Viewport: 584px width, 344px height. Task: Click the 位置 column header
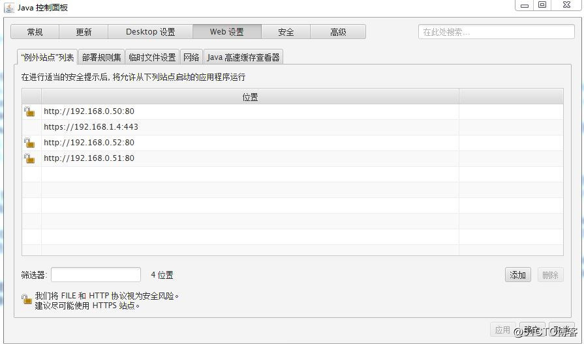pyautogui.click(x=250, y=97)
